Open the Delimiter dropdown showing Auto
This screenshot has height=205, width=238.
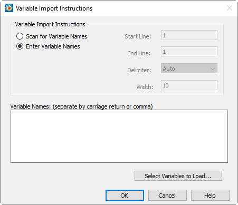(x=189, y=69)
